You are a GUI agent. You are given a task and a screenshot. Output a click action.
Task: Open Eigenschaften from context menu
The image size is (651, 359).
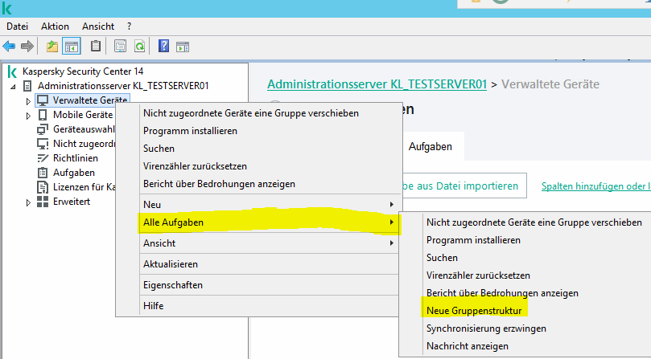coord(173,285)
